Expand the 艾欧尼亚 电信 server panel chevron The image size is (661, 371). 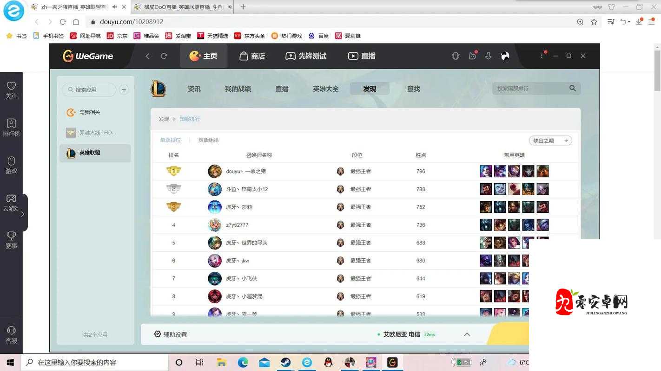point(467,334)
